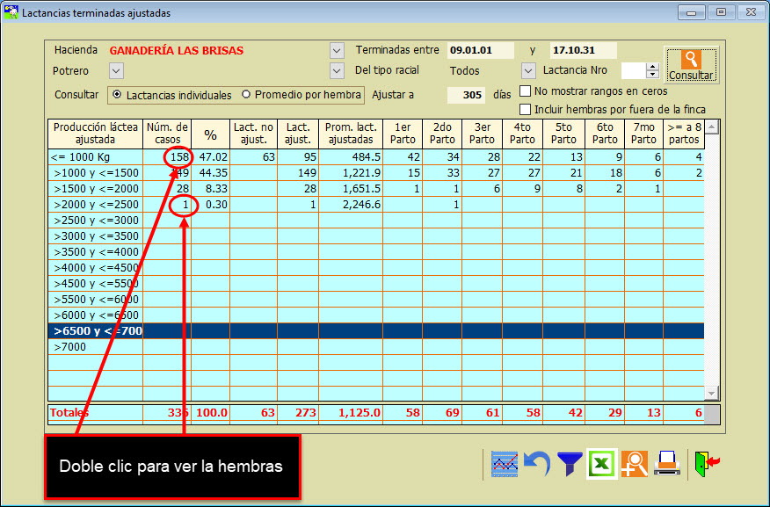This screenshot has height=507, width=770.
Task: Expand the Potrero dropdown
Action: [116, 70]
